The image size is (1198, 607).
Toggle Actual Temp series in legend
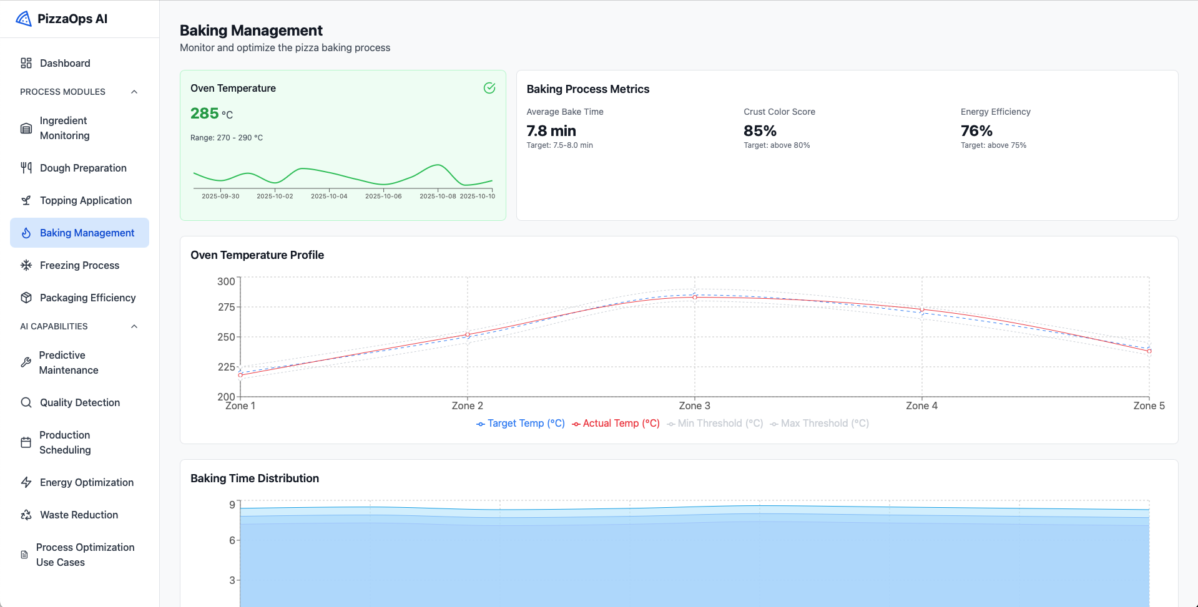click(616, 424)
